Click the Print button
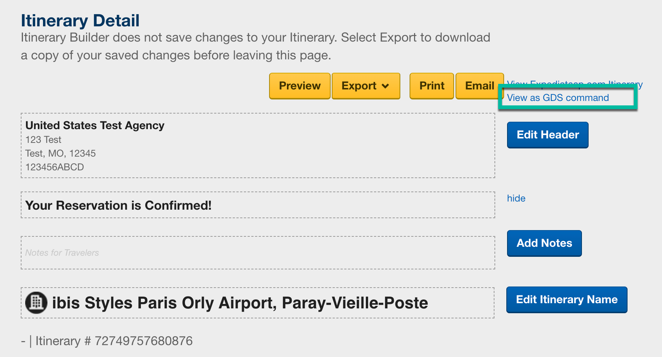 pos(431,86)
